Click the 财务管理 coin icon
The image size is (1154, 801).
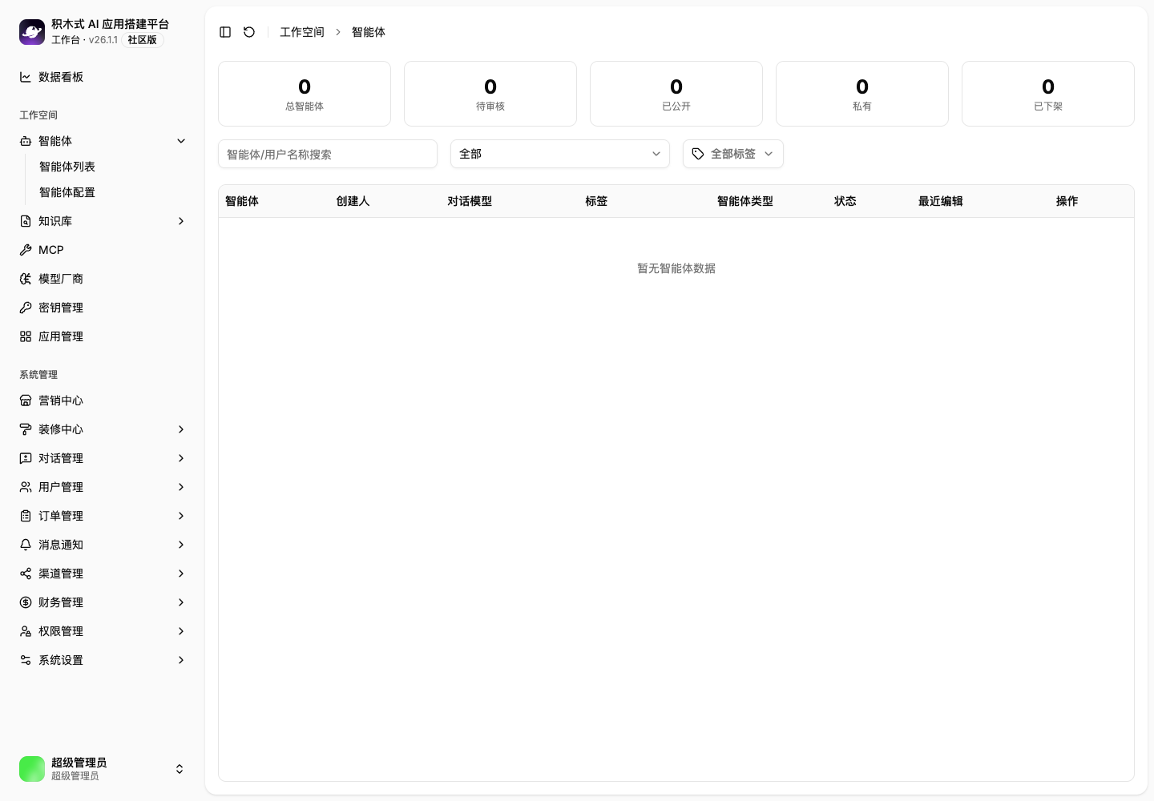(26, 602)
